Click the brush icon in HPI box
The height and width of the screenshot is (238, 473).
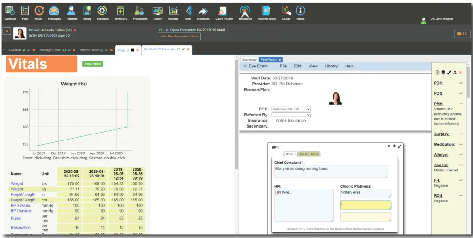tap(400, 146)
